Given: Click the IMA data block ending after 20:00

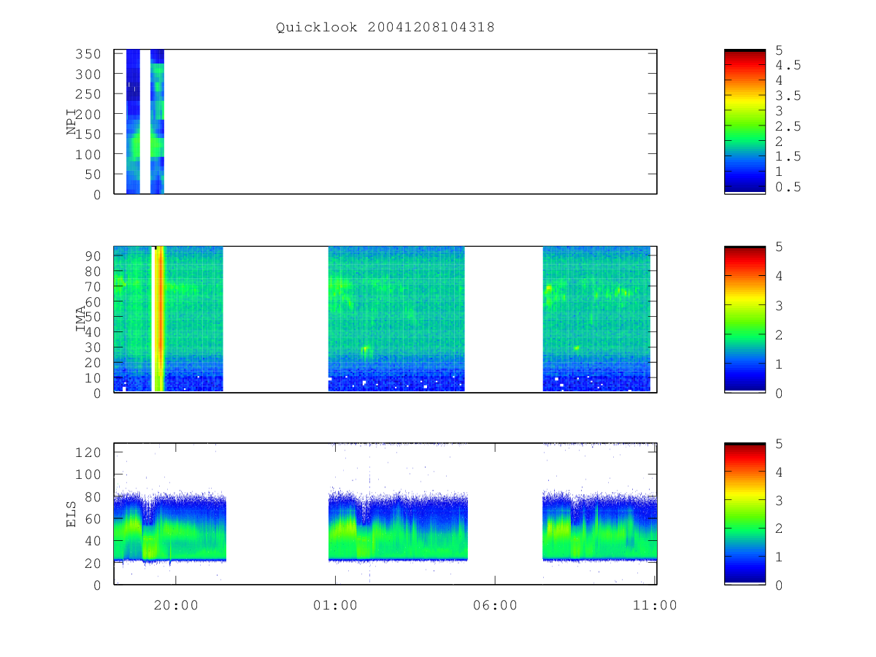Looking at the screenshot, I should (x=169, y=319).
